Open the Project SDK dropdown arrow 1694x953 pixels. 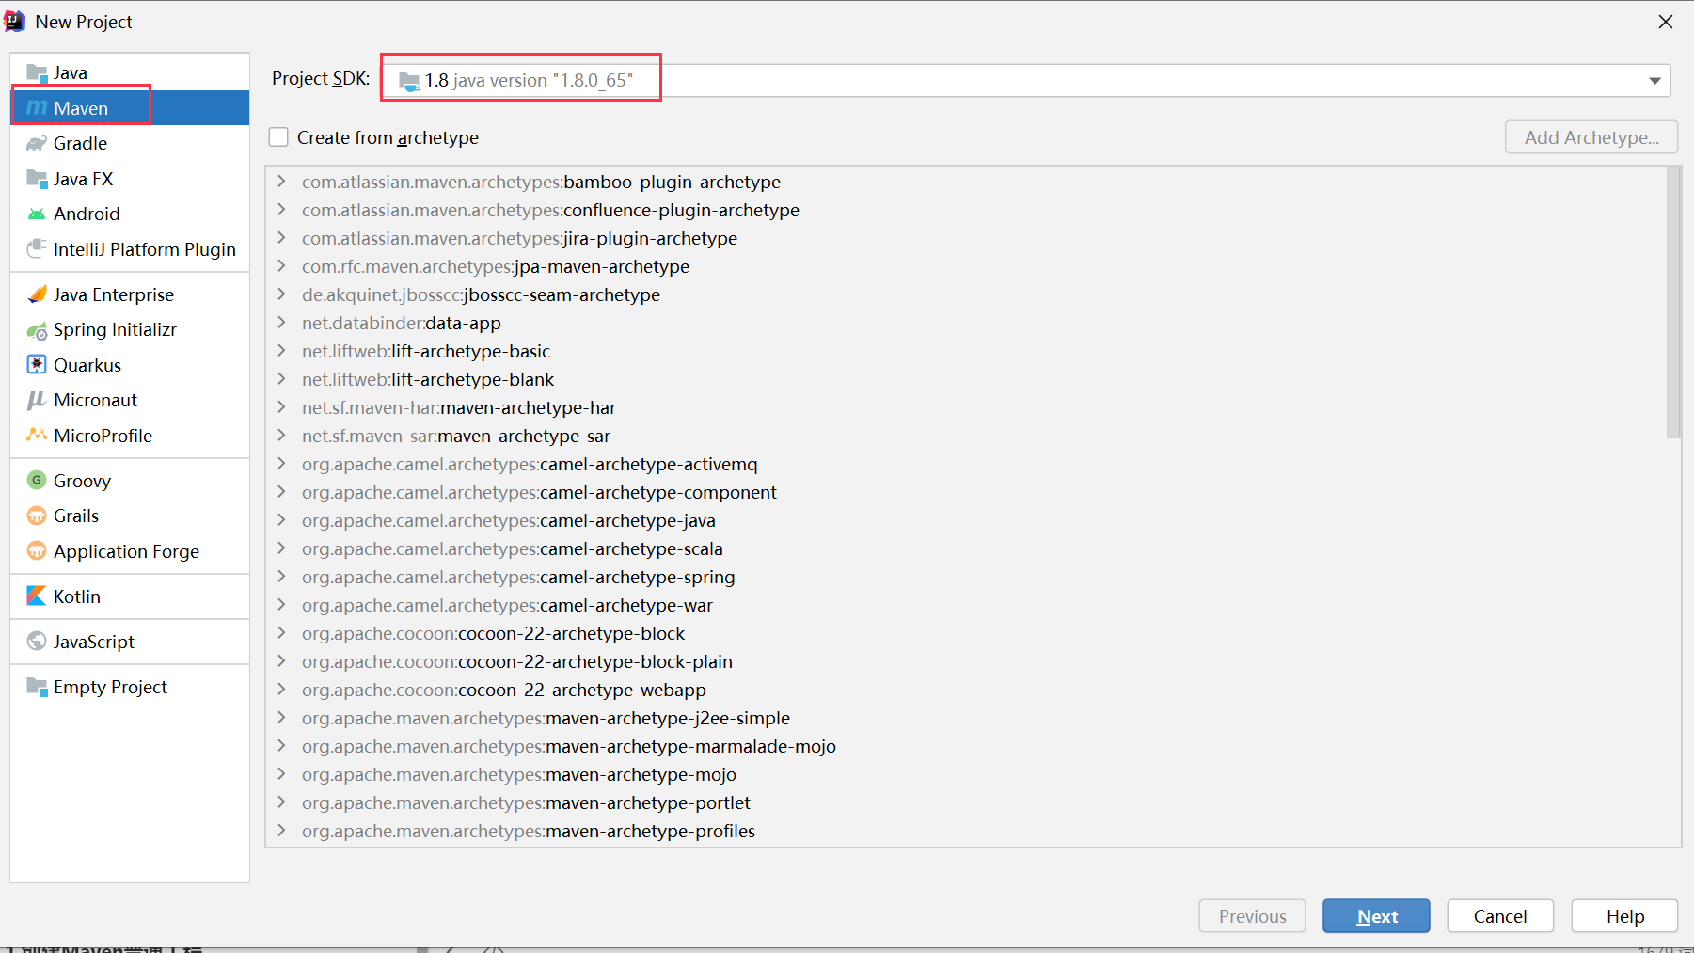pos(1654,81)
